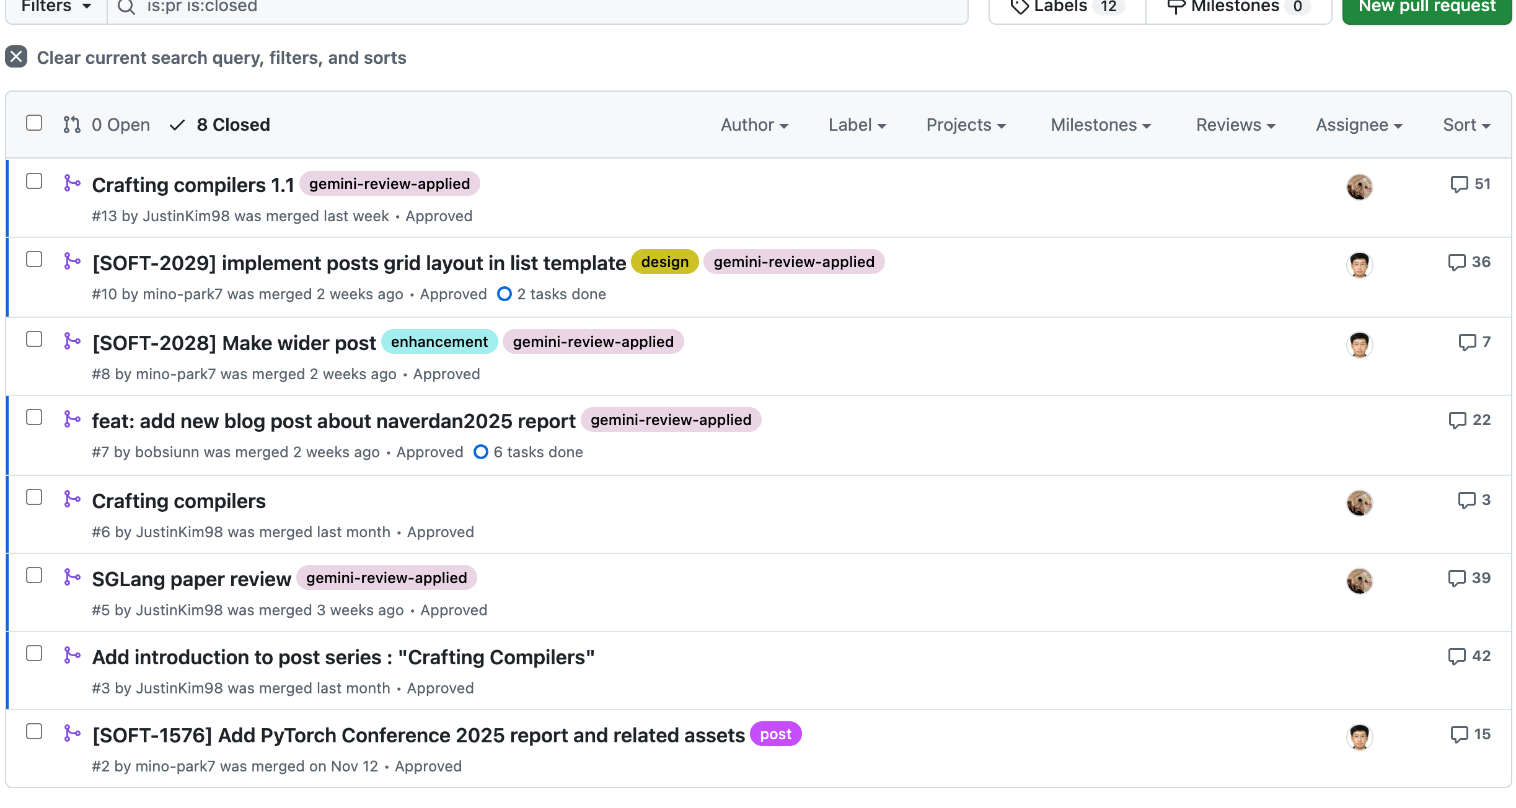Select the 8 Closed tab
1516x808 pixels.
219,125
